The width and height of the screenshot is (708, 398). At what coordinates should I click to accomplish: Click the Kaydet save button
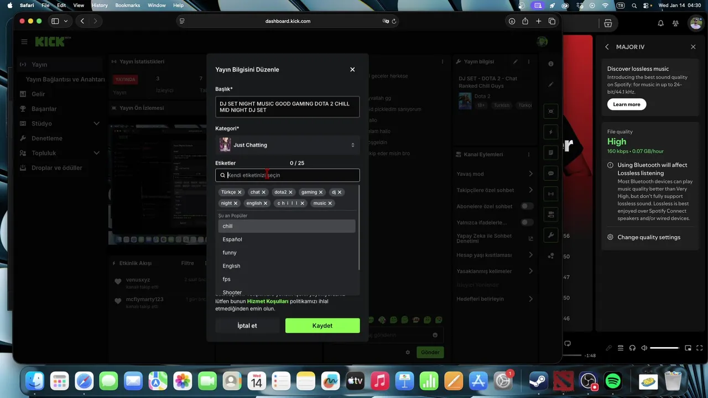point(322,326)
